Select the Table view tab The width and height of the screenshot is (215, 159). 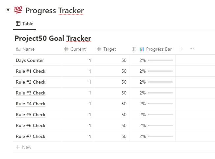pos(25,24)
